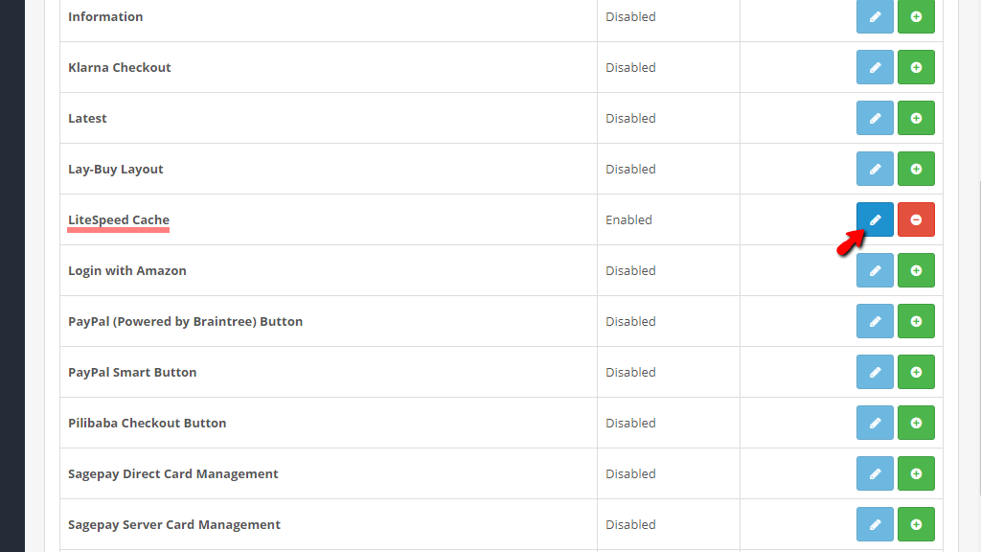Click edit pencil for Pilibaba Checkout Button
This screenshot has width=981, height=552.
pyautogui.click(x=875, y=423)
